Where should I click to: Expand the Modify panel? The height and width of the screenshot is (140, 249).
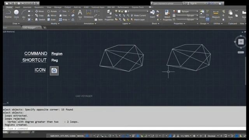coord(55,23)
